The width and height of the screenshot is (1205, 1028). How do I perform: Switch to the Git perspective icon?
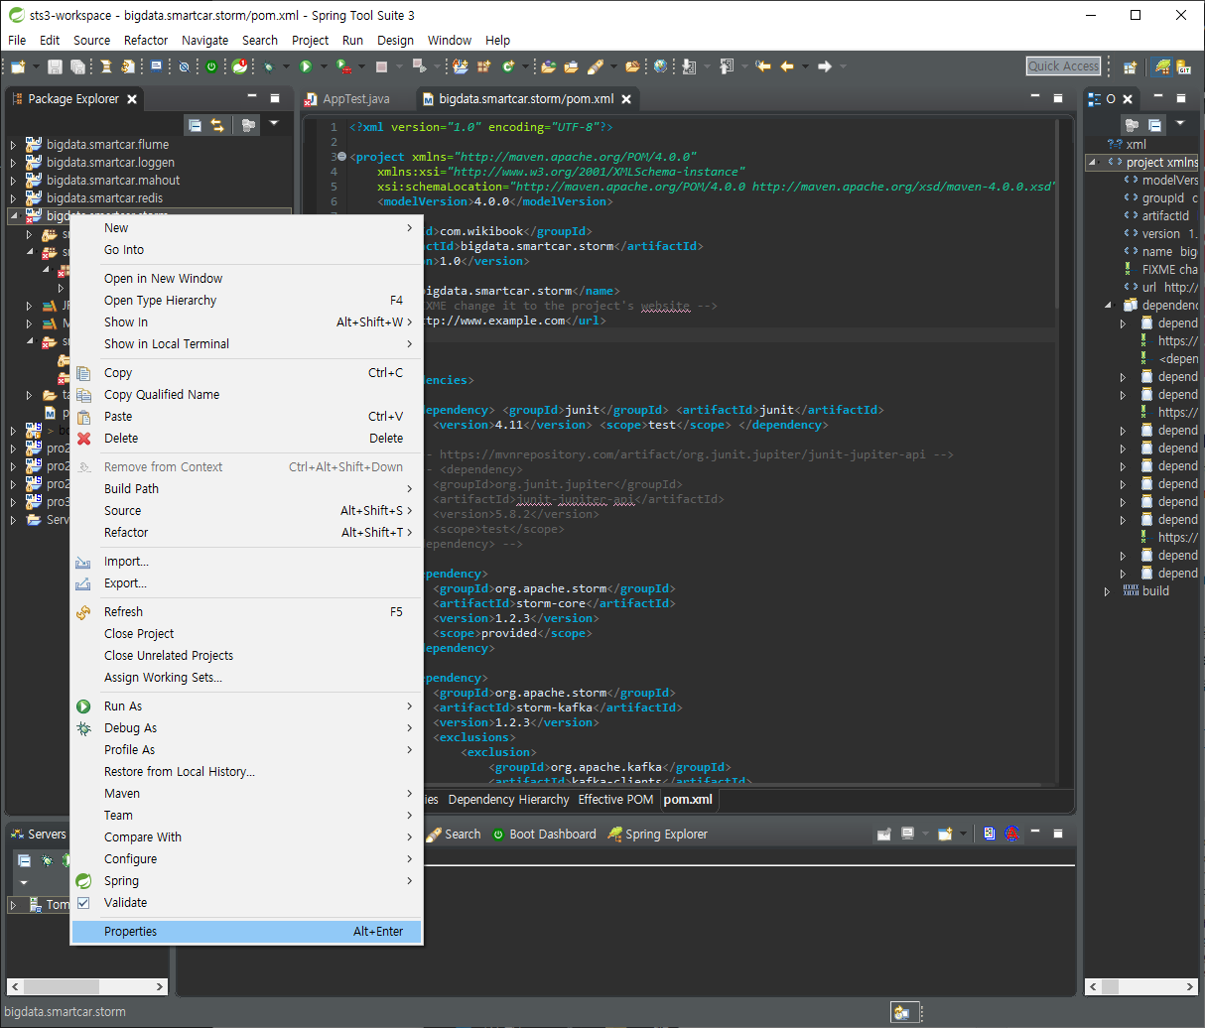(x=1184, y=66)
